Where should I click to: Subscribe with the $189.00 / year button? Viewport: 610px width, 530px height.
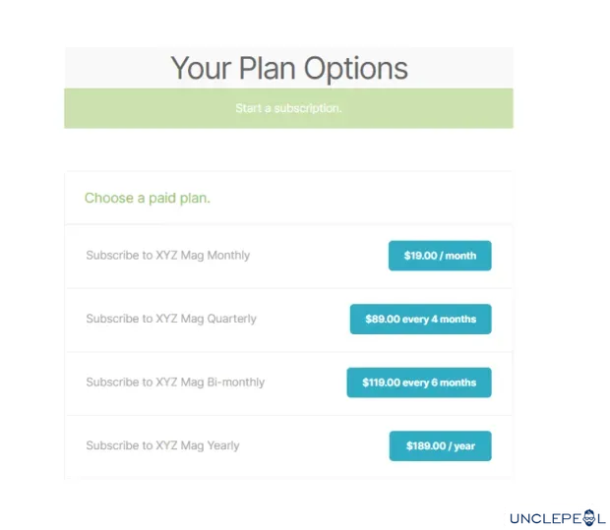click(x=440, y=446)
